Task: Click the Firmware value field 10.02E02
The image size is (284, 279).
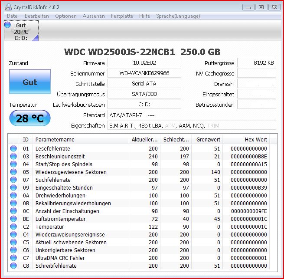Action: pos(144,63)
